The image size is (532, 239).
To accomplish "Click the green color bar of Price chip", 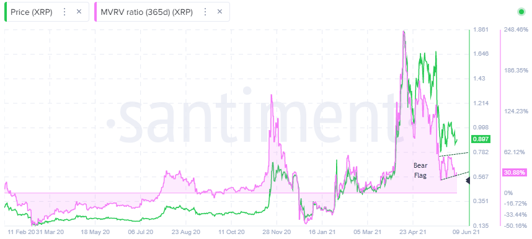I will [x=5, y=12].
